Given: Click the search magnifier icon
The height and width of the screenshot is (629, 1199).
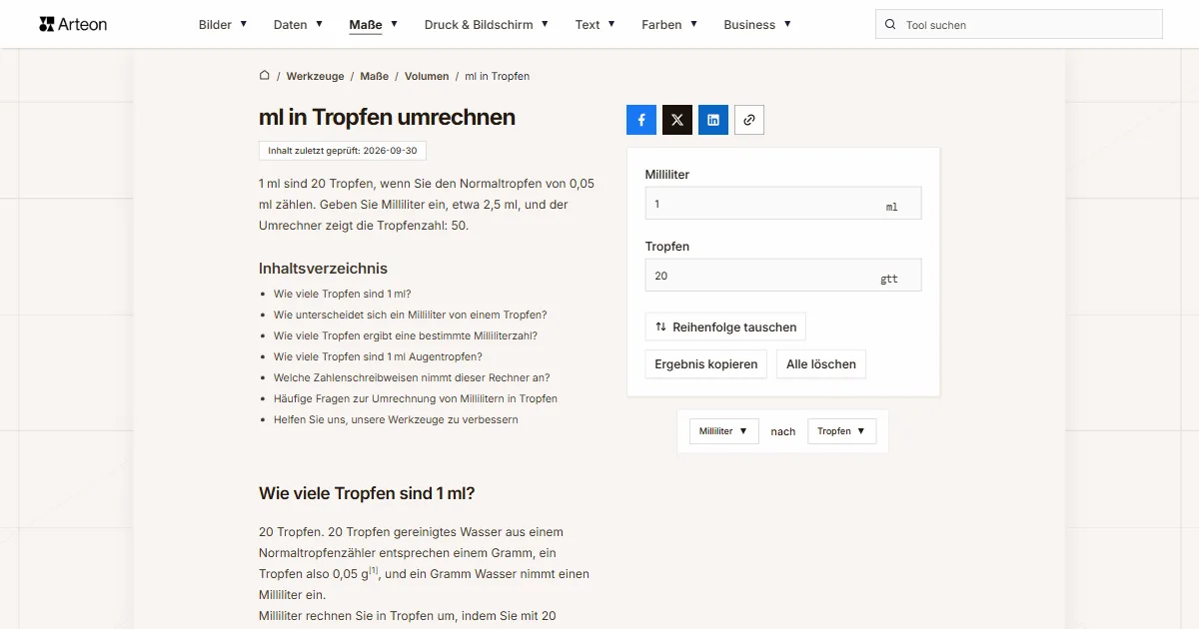Looking at the screenshot, I should point(890,25).
